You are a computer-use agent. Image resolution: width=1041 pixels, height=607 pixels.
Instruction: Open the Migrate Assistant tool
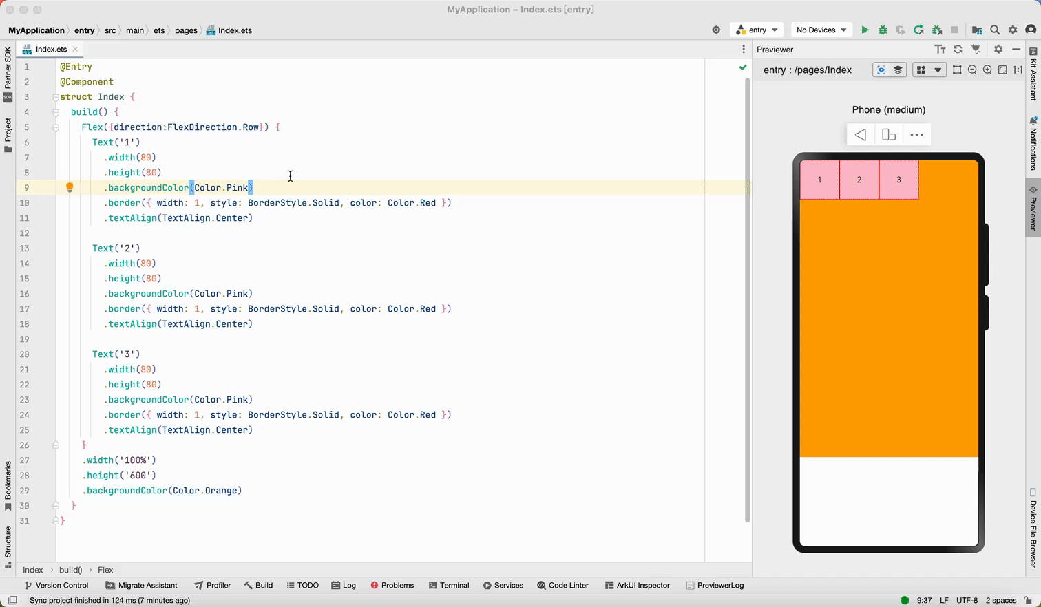[x=141, y=586]
